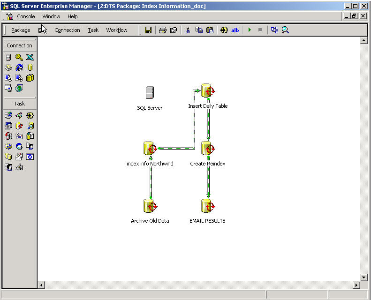The width and height of the screenshot is (371, 300).
Task: Add a Copy SQL Server Objects task
Action: 8,136
